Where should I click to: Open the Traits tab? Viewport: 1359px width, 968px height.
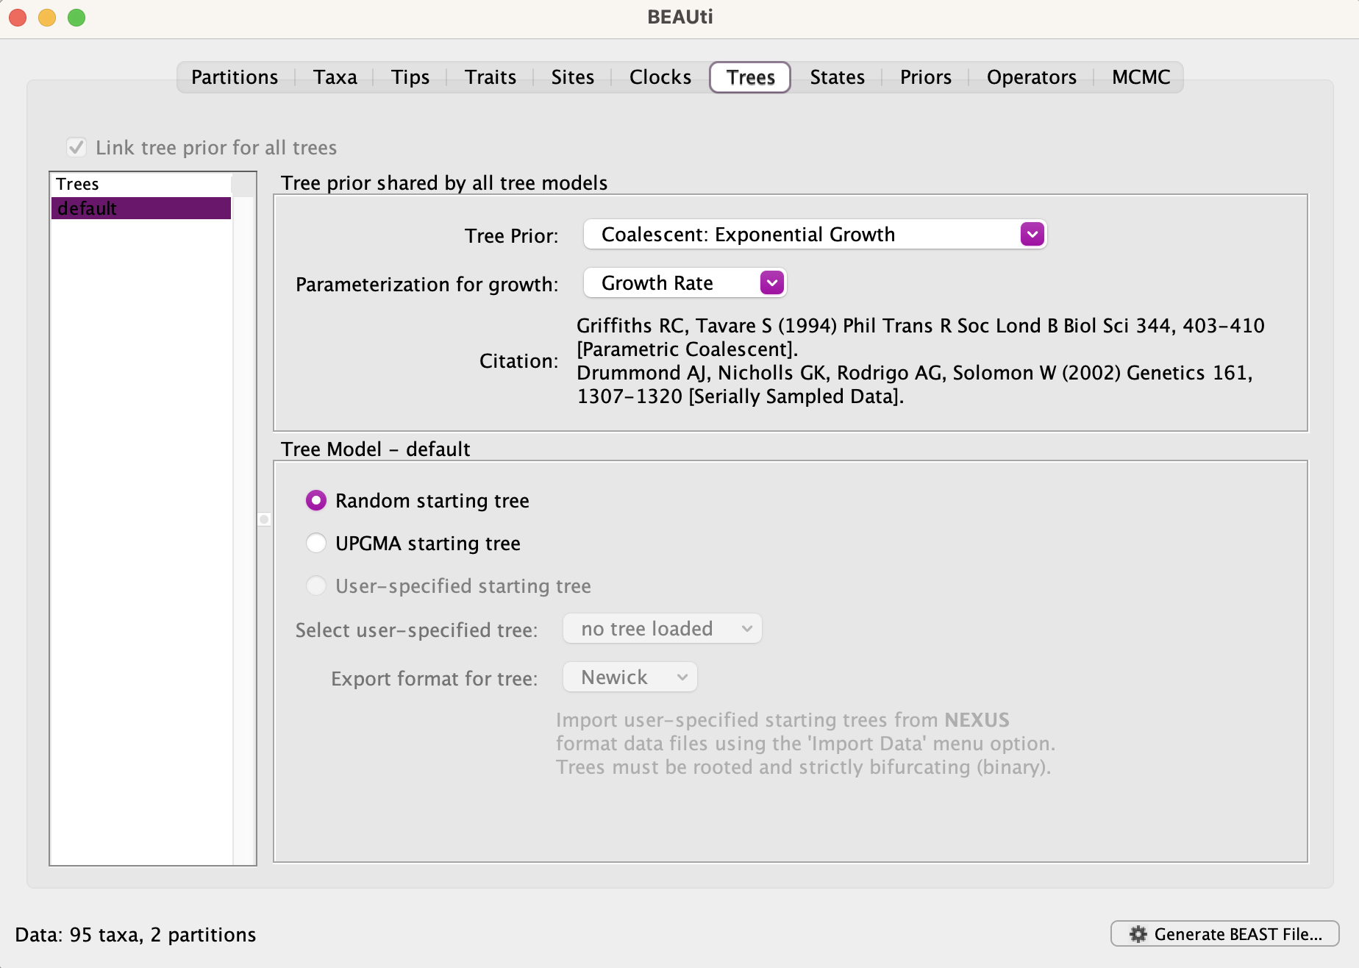[490, 77]
